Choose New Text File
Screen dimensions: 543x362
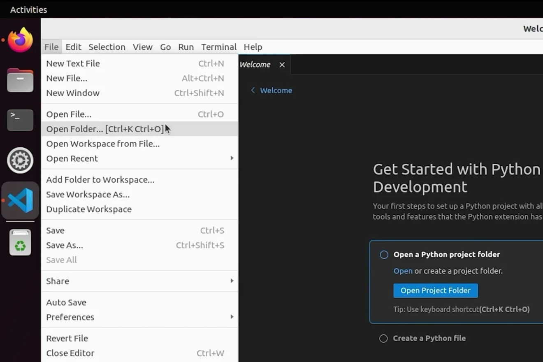[x=139, y=63]
